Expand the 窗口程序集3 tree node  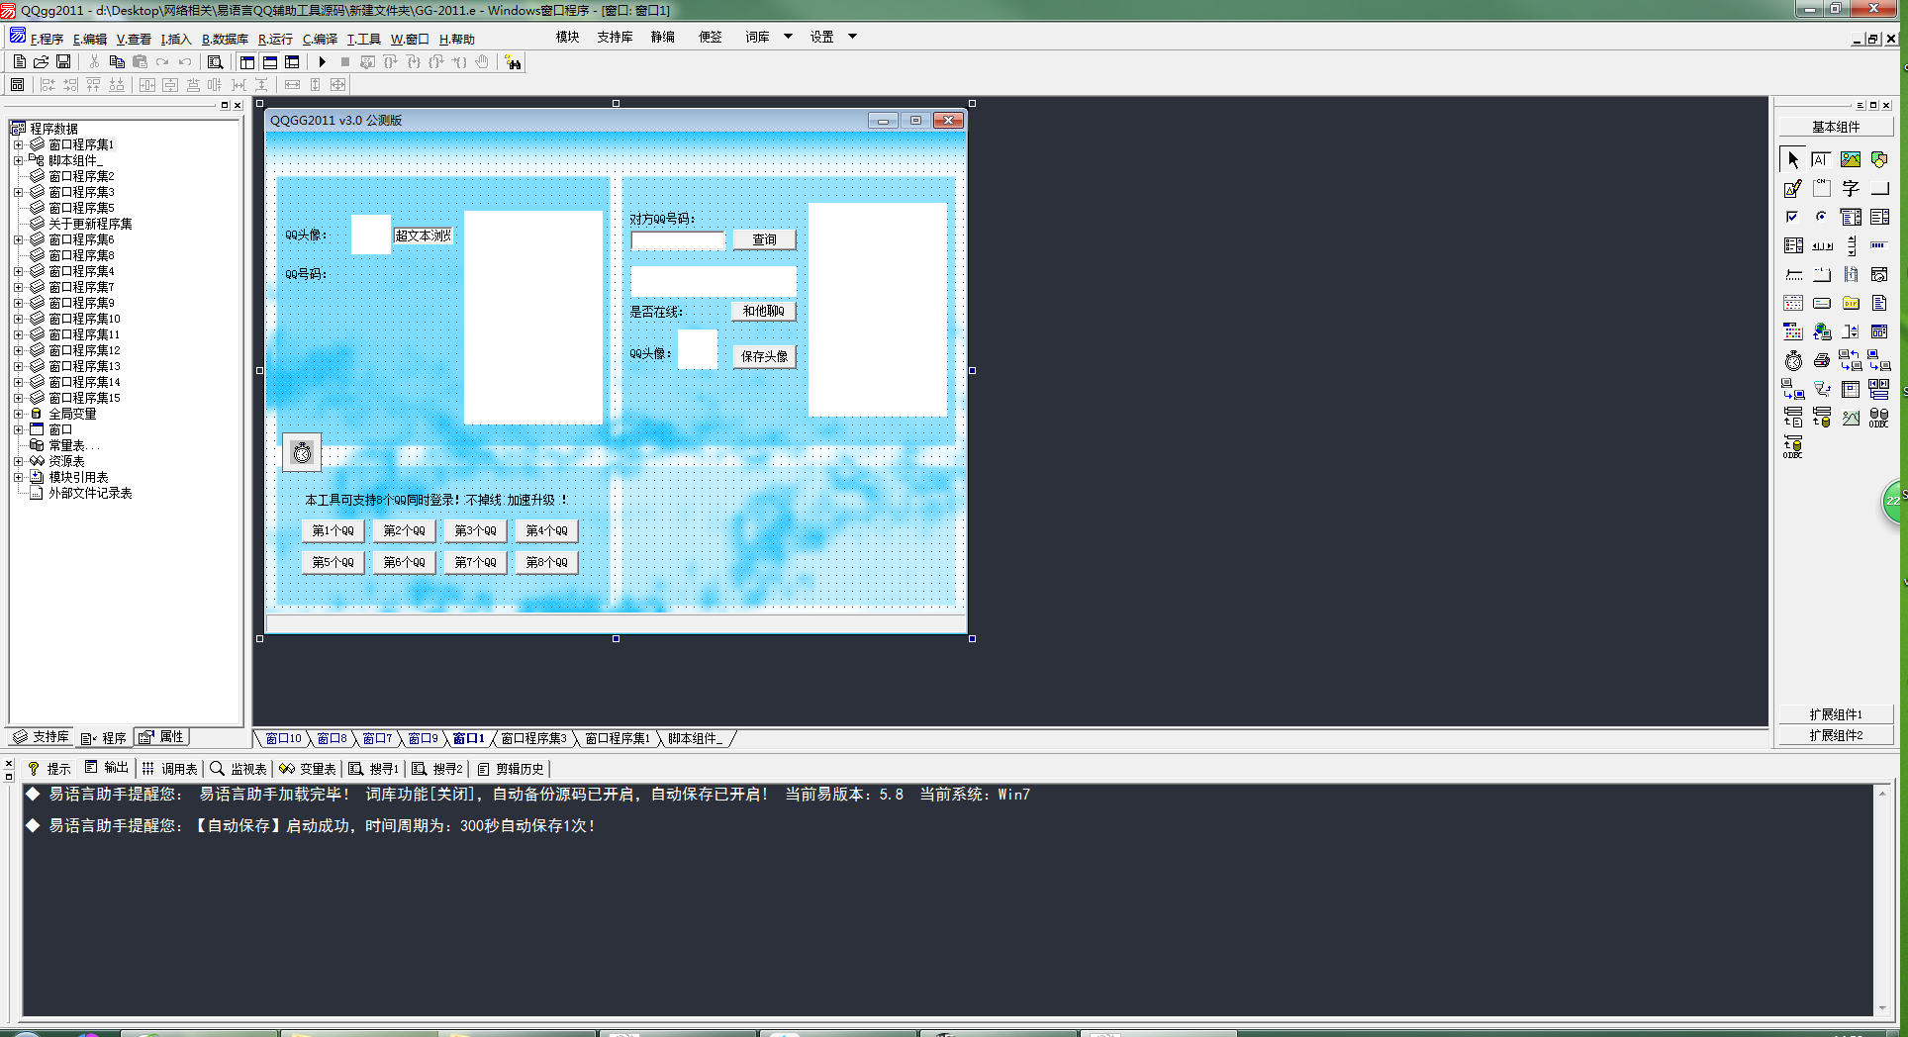coord(18,192)
